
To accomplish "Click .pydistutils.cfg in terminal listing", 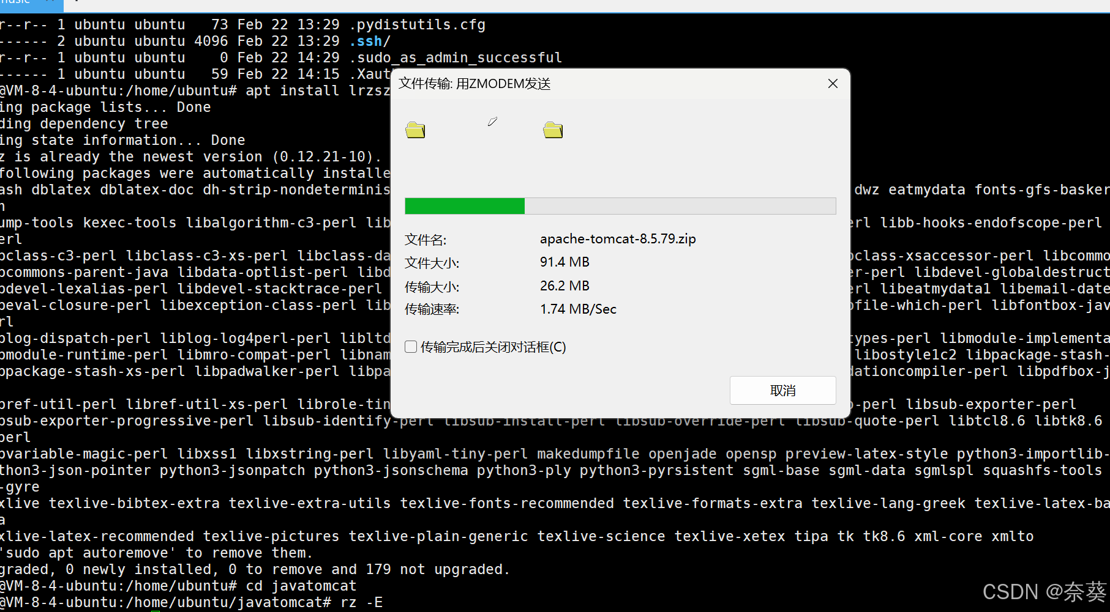I will [x=418, y=24].
